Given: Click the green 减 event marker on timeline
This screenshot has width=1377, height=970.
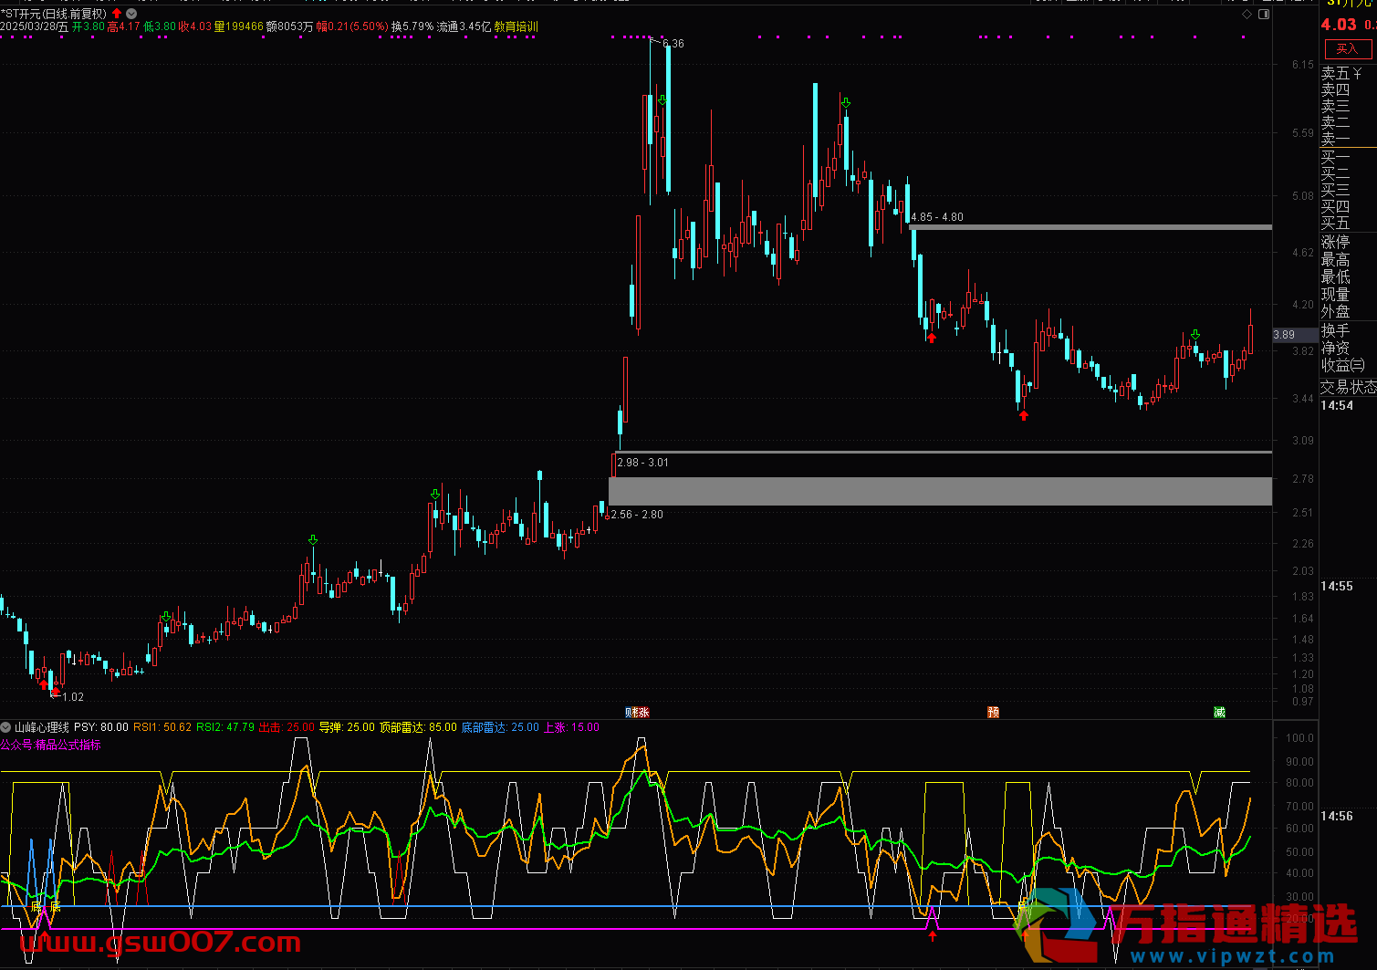Looking at the screenshot, I should 1219,712.
